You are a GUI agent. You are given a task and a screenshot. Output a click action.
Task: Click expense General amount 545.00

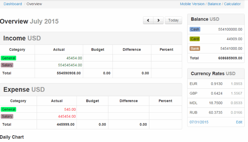point(70,109)
